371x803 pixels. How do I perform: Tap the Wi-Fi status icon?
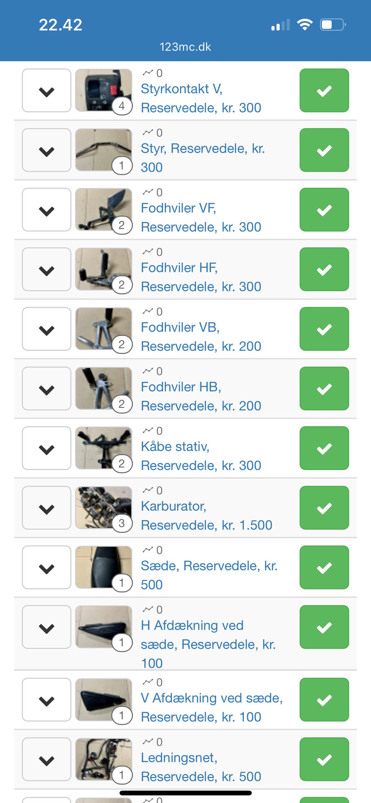305,25
